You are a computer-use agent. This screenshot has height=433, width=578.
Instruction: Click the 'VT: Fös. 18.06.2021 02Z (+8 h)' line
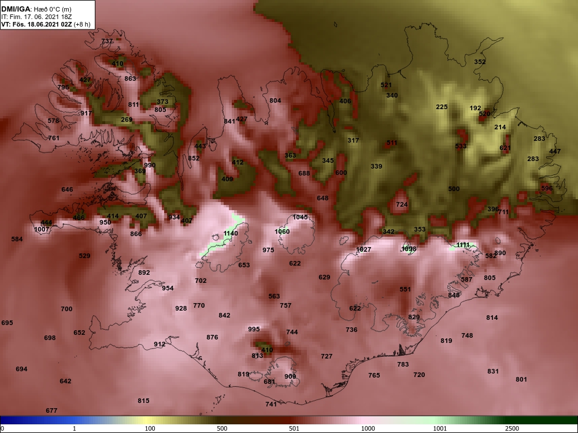46,24
